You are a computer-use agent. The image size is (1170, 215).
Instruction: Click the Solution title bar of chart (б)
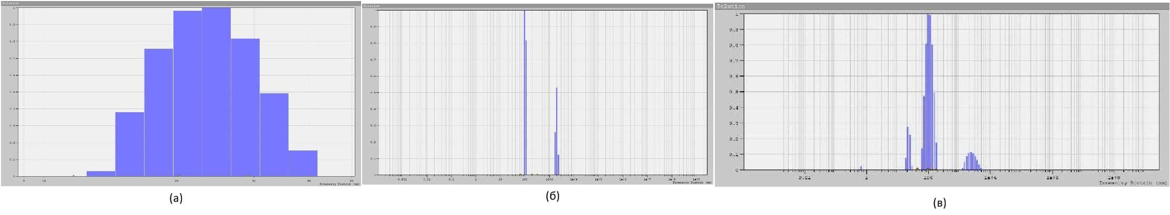pos(536,6)
